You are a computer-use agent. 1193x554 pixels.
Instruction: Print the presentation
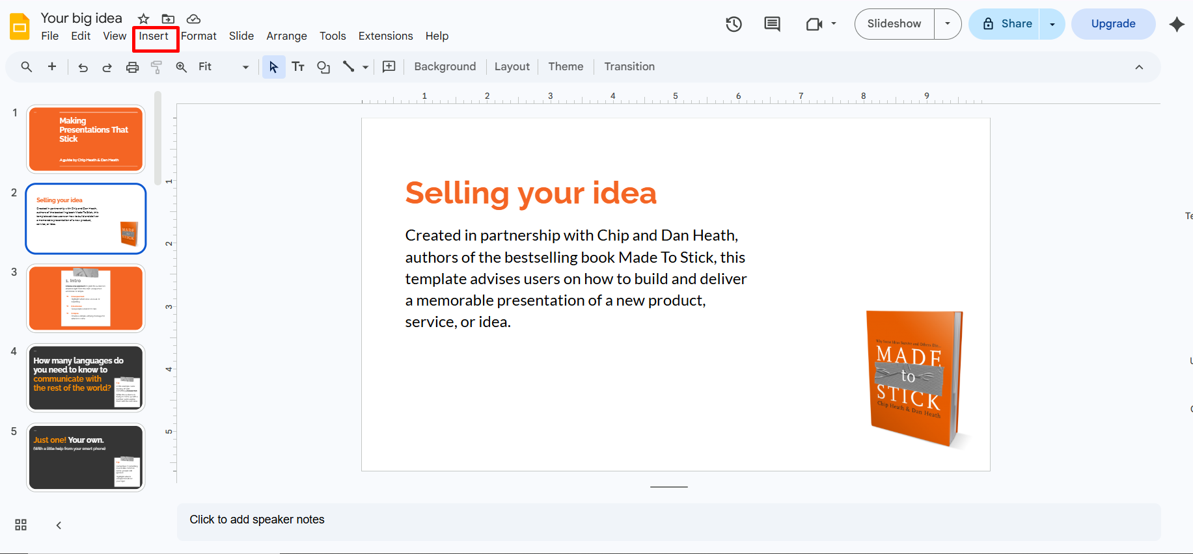132,67
